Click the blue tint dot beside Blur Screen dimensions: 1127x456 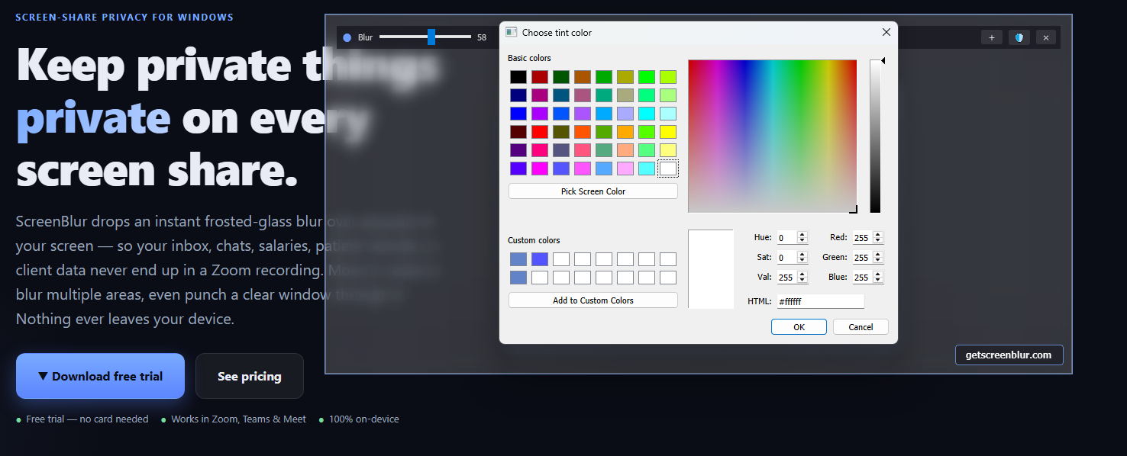[347, 37]
